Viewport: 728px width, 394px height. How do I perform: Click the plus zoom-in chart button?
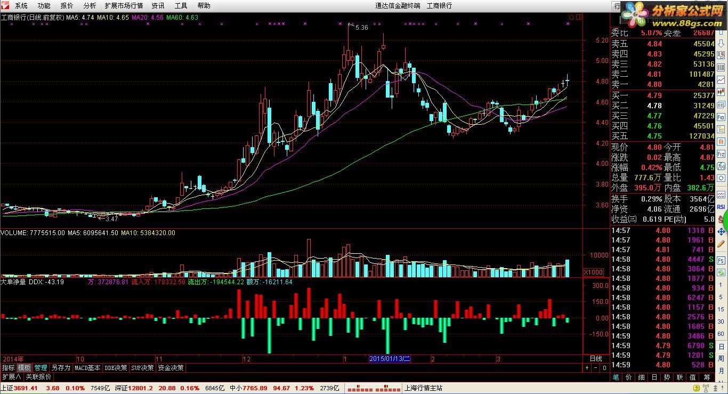[587, 368]
